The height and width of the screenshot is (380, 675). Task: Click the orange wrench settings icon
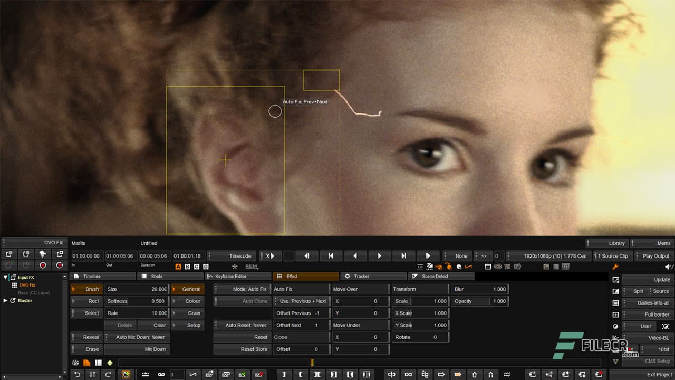(615, 267)
